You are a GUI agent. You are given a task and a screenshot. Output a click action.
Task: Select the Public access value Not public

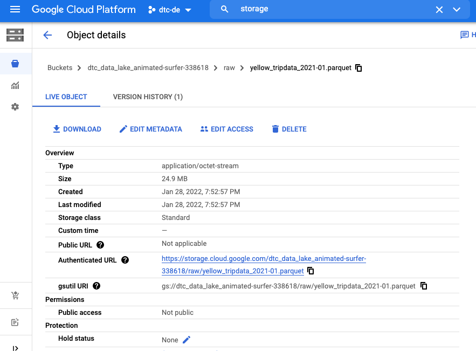coord(177,312)
